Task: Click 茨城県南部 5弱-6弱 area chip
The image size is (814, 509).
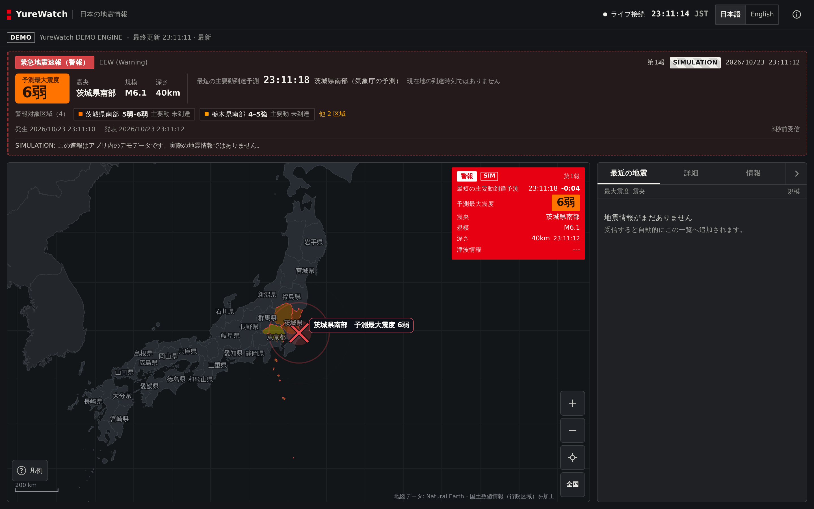Action: tap(134, 114)
